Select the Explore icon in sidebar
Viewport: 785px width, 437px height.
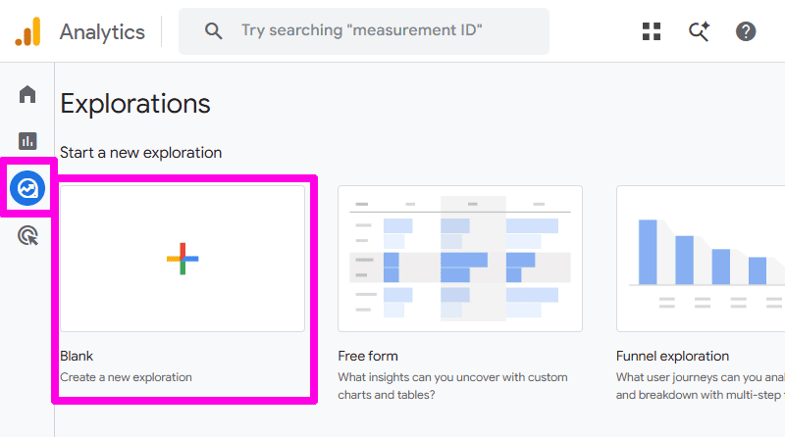coord(27,188)
